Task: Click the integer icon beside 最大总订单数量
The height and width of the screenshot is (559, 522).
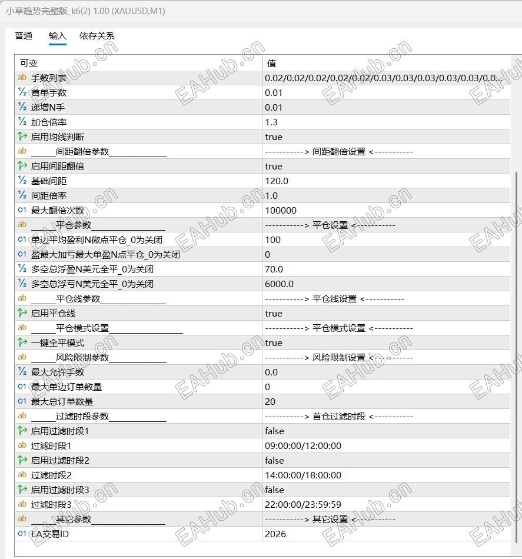Action: (22, 401)
